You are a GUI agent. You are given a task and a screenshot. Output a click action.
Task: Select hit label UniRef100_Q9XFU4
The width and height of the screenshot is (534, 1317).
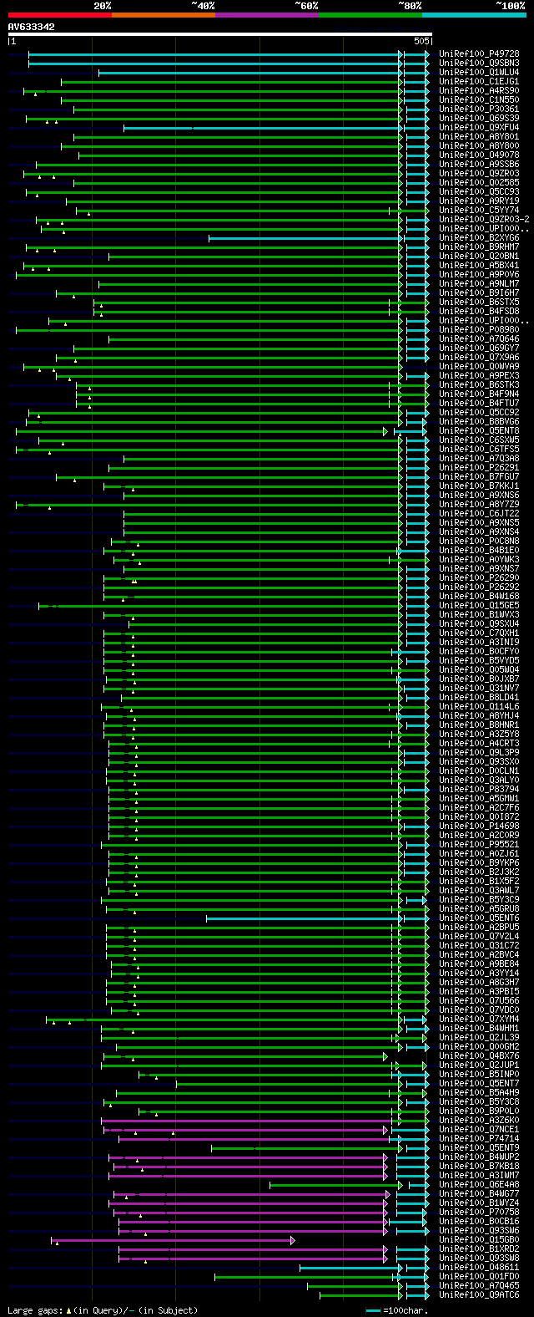[479, 128]
